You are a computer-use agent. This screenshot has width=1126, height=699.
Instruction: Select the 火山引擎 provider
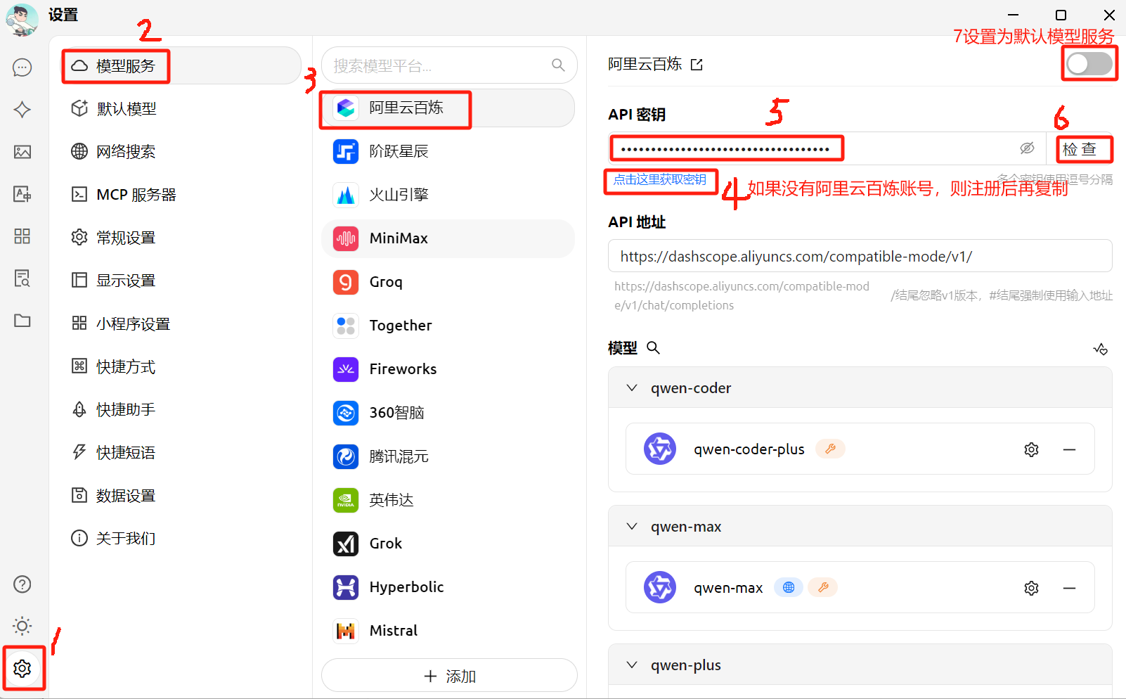(x=448, y=195)
